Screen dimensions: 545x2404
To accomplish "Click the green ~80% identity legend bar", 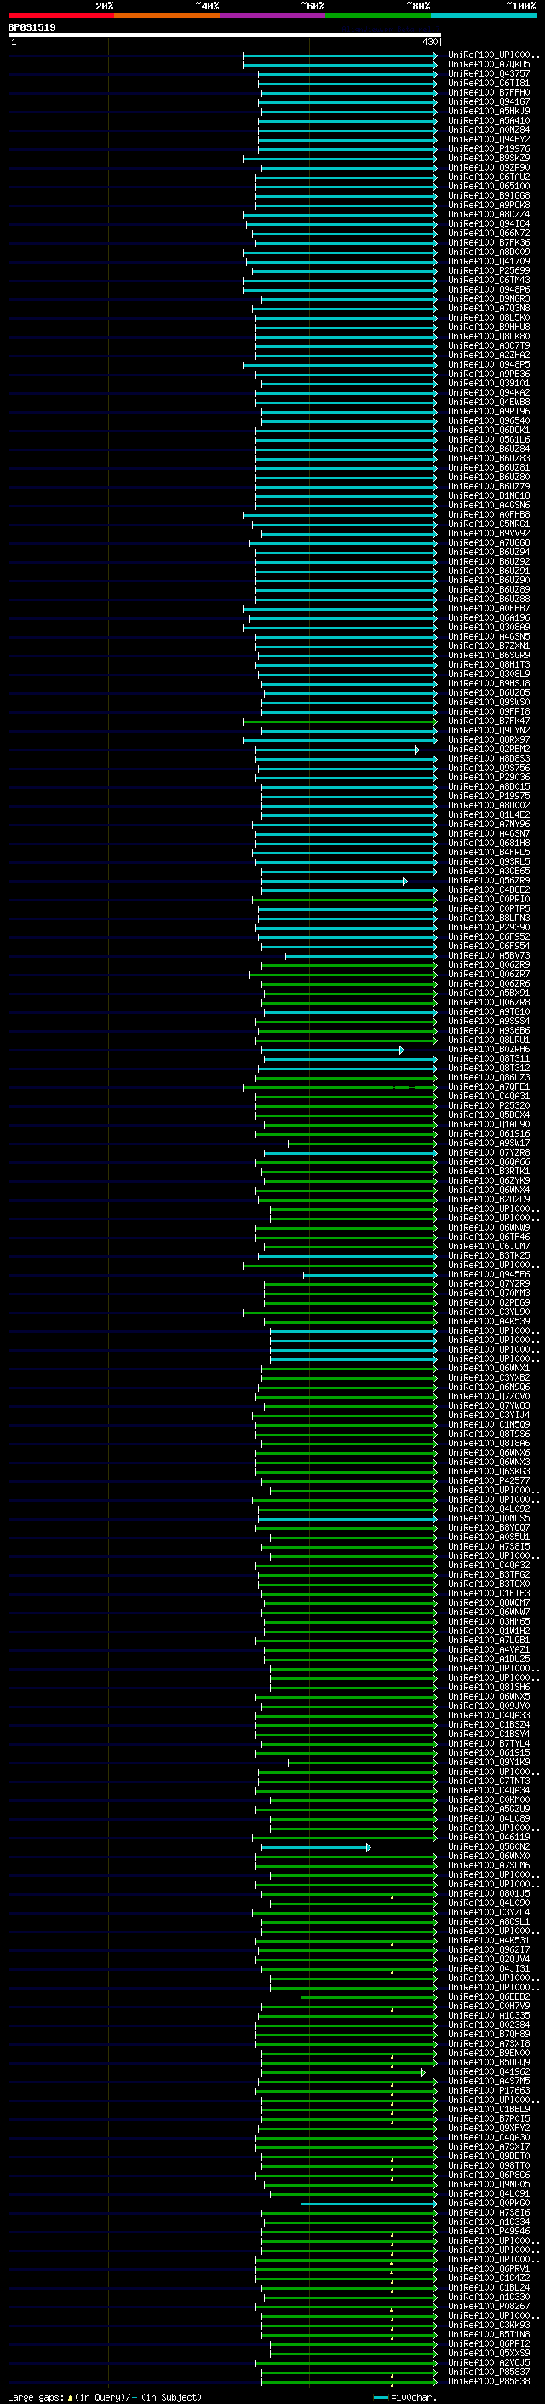I will tap(378, 15).
